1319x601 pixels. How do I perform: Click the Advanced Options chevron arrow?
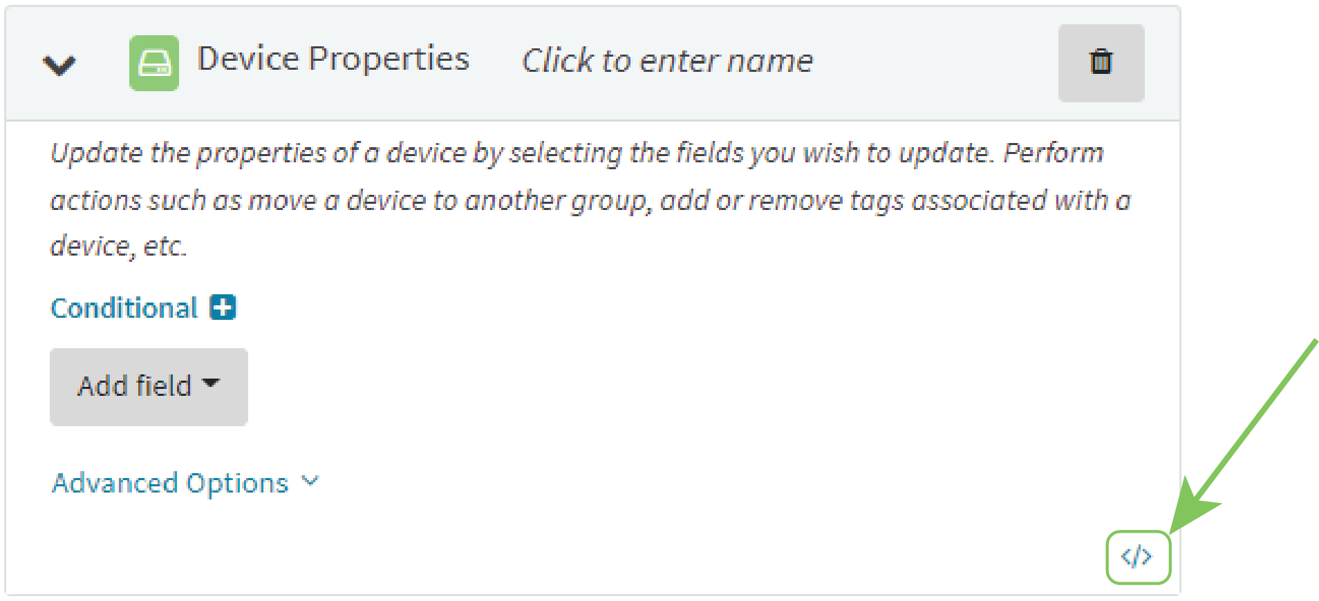click(x=311, y=481)
